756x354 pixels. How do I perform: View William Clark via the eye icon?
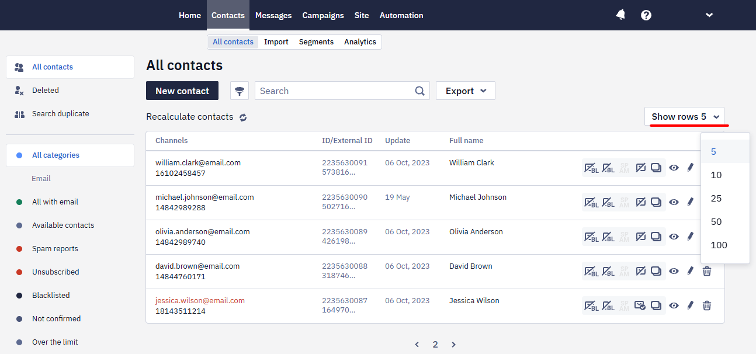674,168
